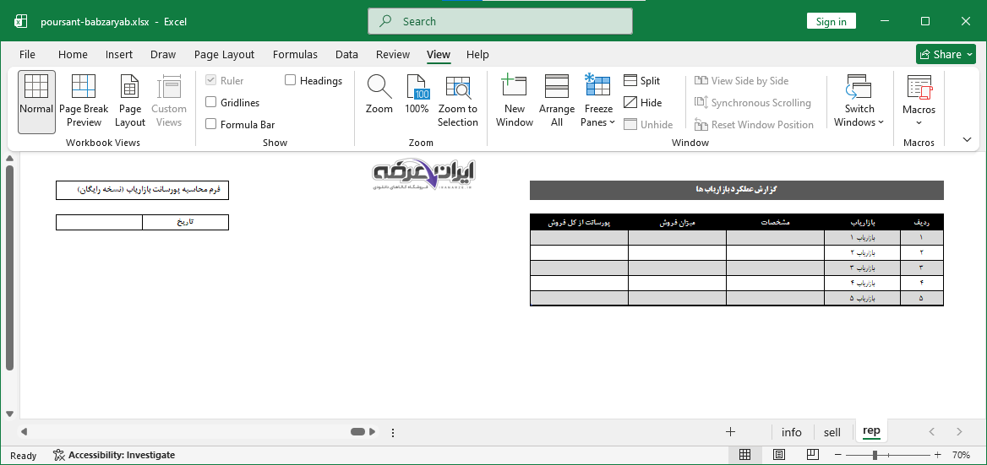Click Normal view icon in status bar
987x465 pixels.
tap(744, 454)
